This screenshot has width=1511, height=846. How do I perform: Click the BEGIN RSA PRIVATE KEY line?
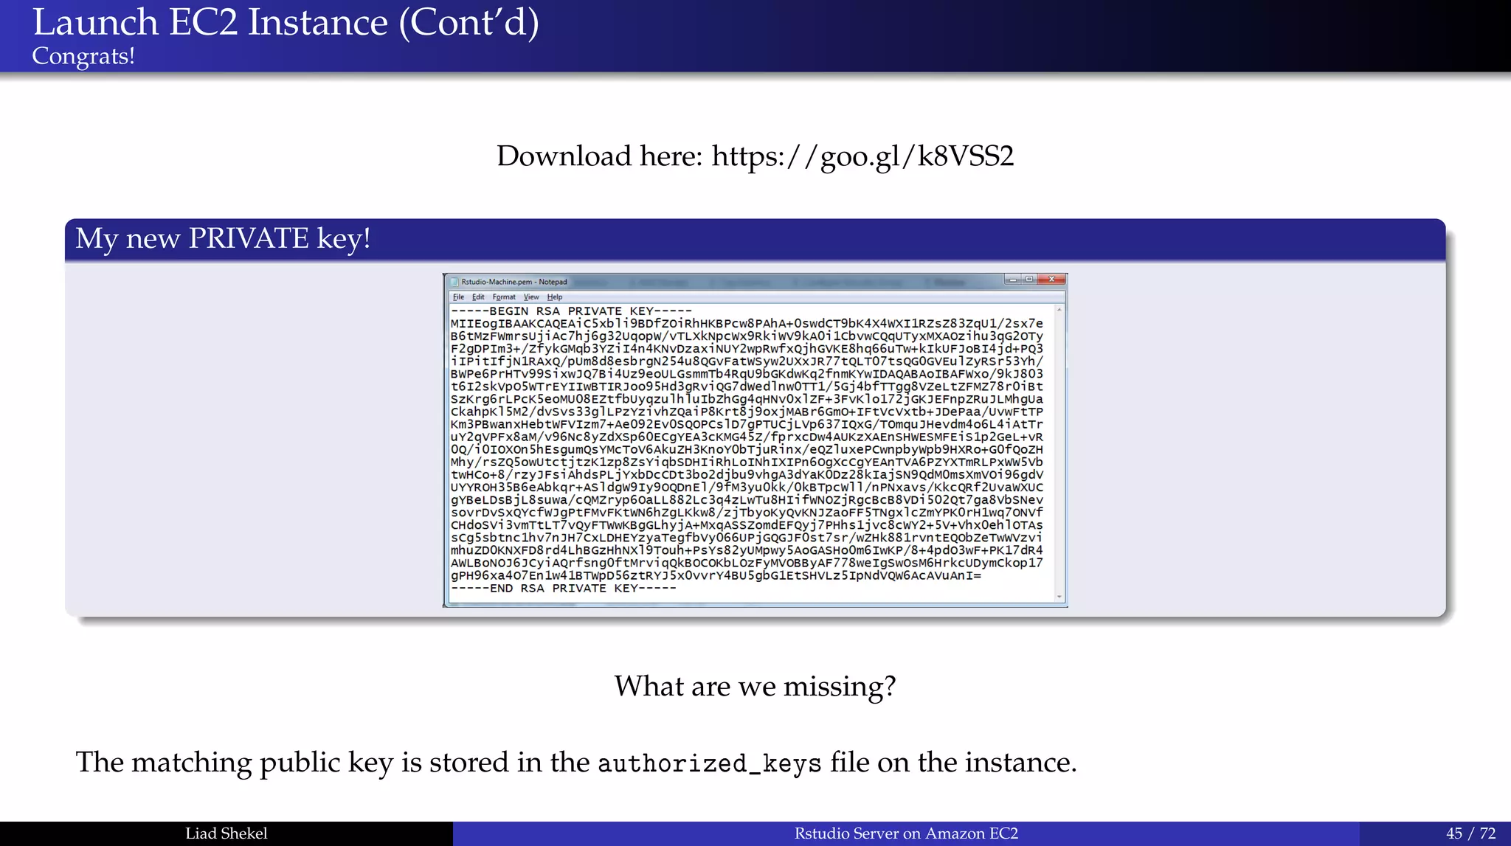571,311
